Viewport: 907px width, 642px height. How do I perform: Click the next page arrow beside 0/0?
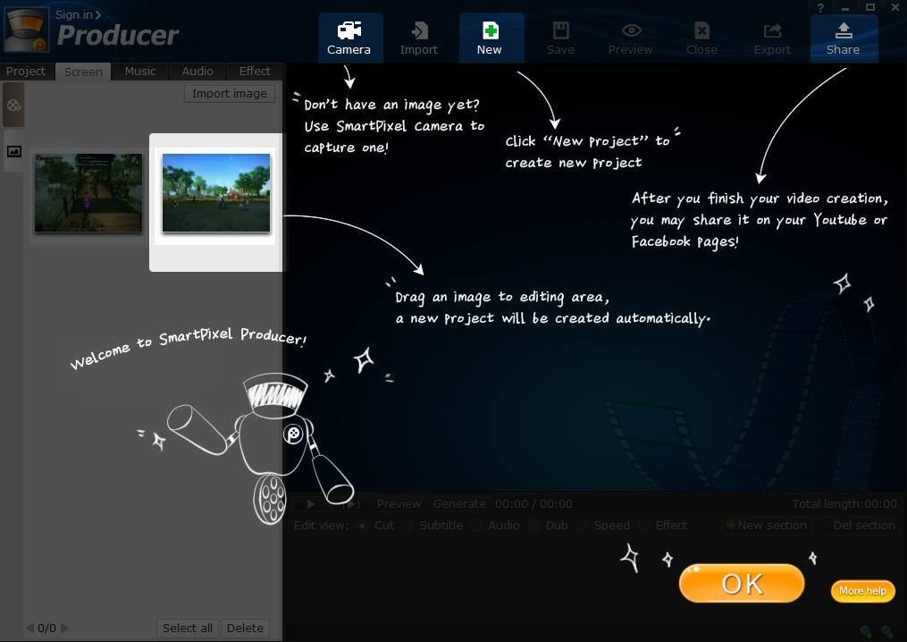click(x=63, y=628)
